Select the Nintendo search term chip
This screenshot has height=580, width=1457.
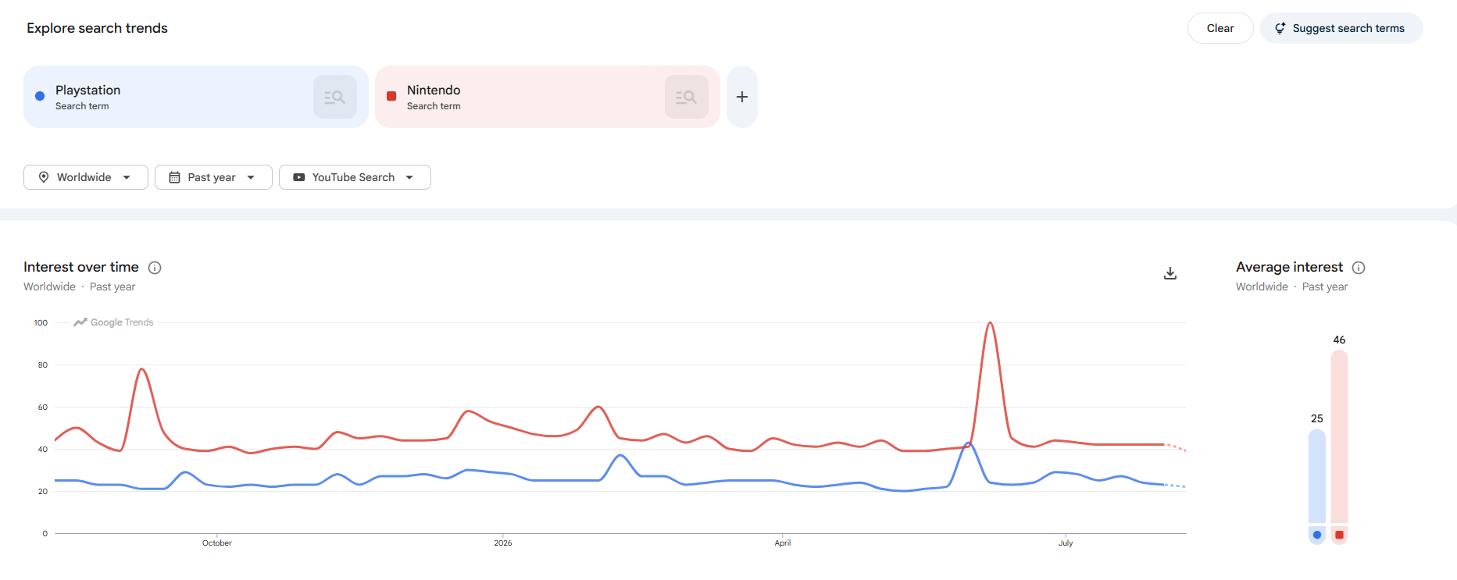point(548,97)
